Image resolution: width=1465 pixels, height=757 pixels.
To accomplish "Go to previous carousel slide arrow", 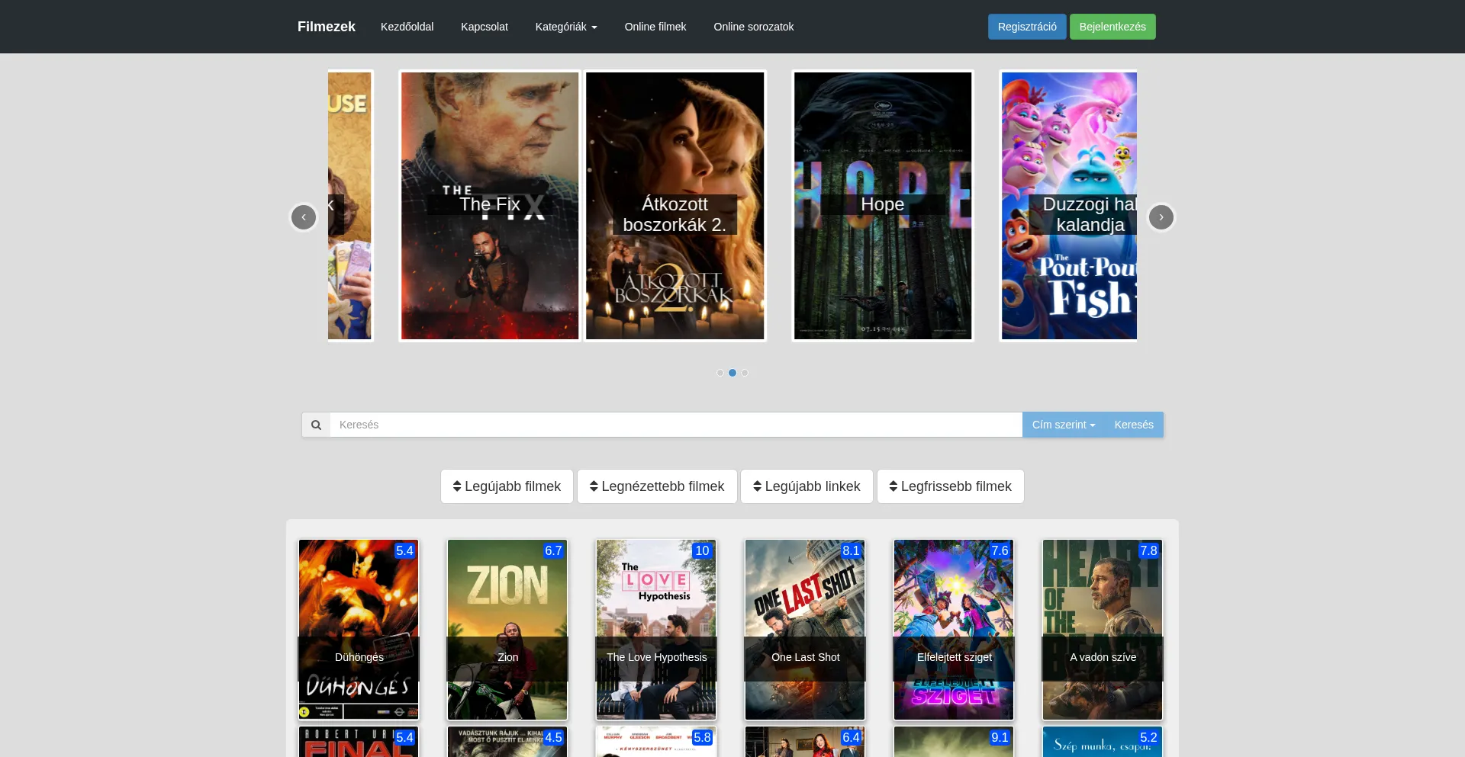I will (x=304, y=217).
